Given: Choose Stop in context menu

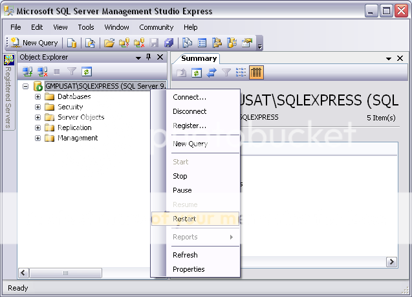Looking at the screenshot, I should click(195, 176).
